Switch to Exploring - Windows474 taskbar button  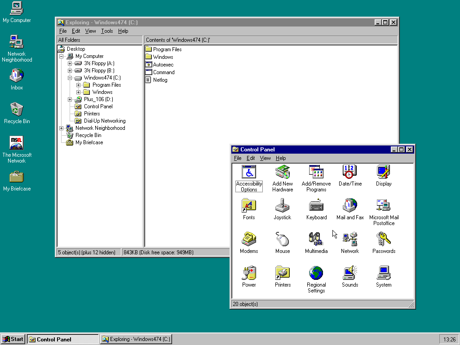click(x=136, y=339)
